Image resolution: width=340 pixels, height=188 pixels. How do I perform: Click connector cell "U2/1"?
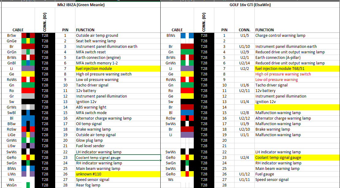pos(245,57)
